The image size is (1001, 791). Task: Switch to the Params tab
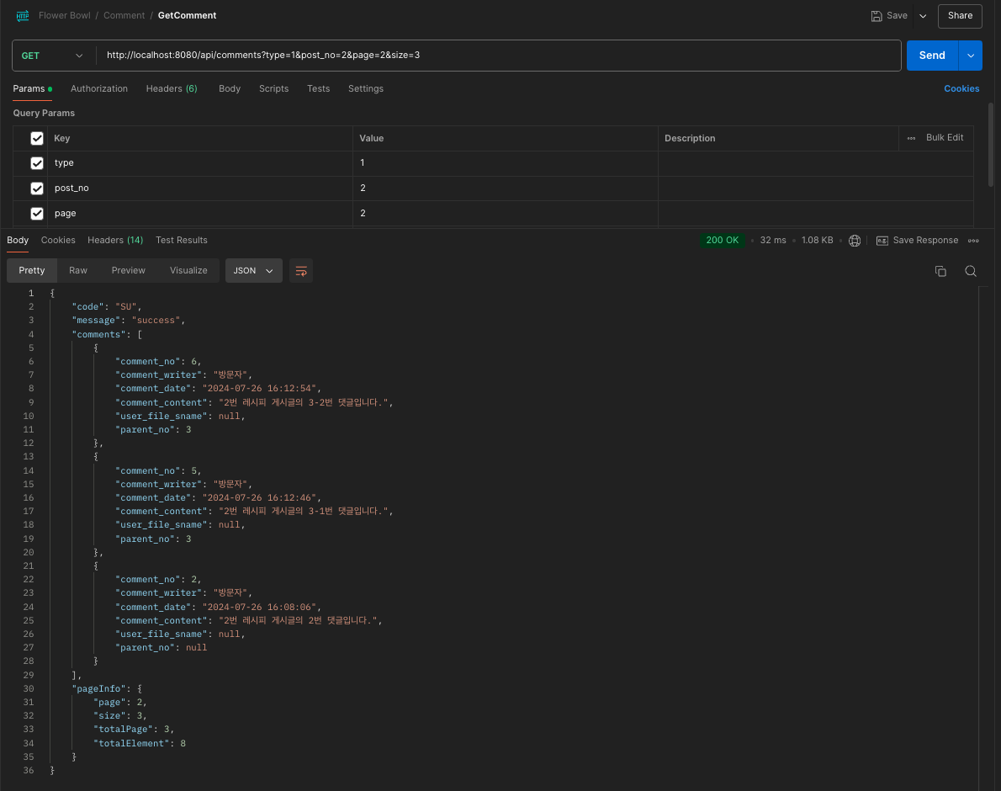click(x=32, y=88)
